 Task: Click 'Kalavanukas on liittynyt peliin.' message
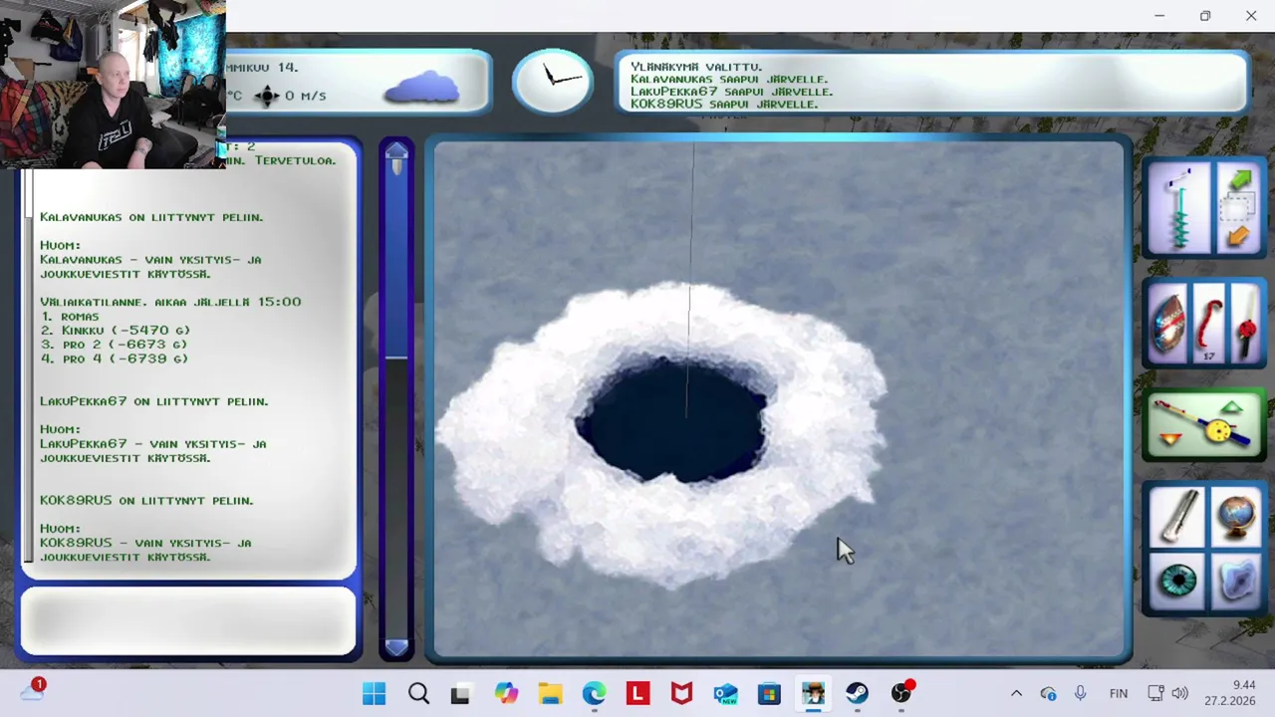(151, 216)
